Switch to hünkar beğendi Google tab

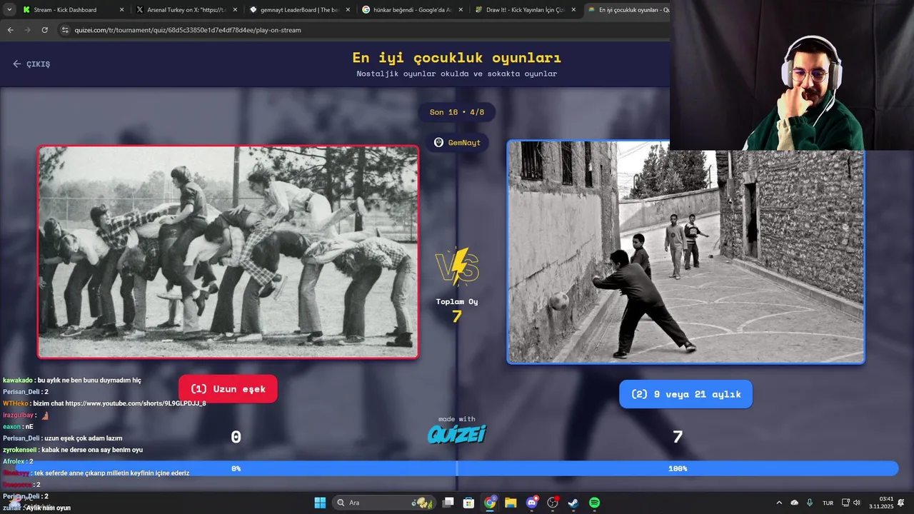(x=412, y=10)
